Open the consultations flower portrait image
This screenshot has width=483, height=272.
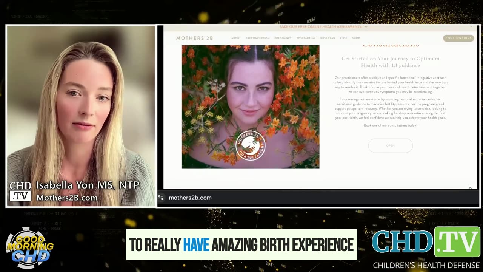[x=250, y=107]
